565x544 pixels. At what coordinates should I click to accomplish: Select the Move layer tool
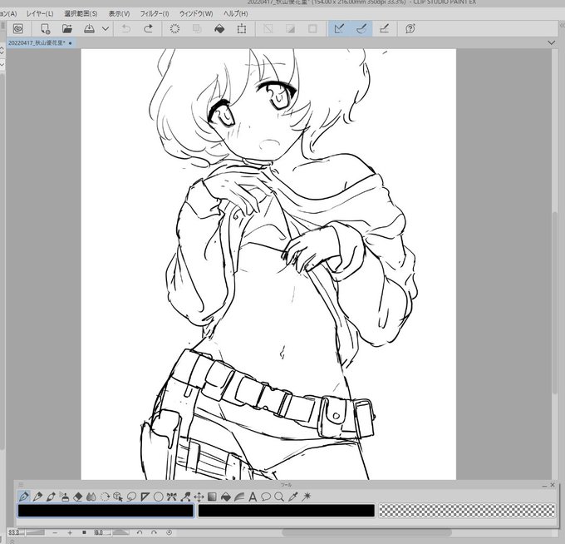199,497
